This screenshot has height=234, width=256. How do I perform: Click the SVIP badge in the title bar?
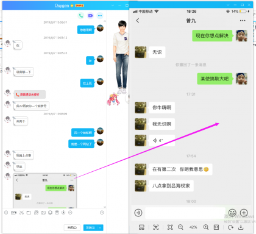click(x=79, y=5)
